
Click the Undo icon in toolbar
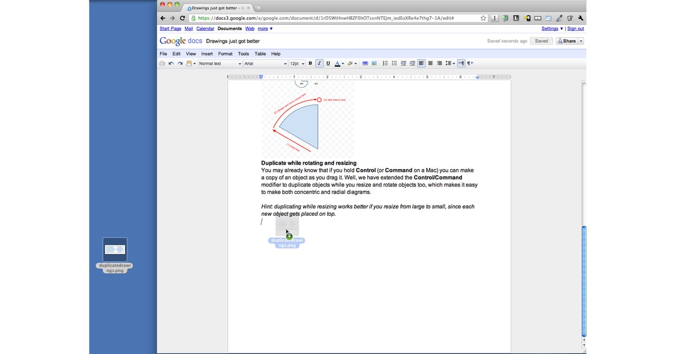pos(171,63)
